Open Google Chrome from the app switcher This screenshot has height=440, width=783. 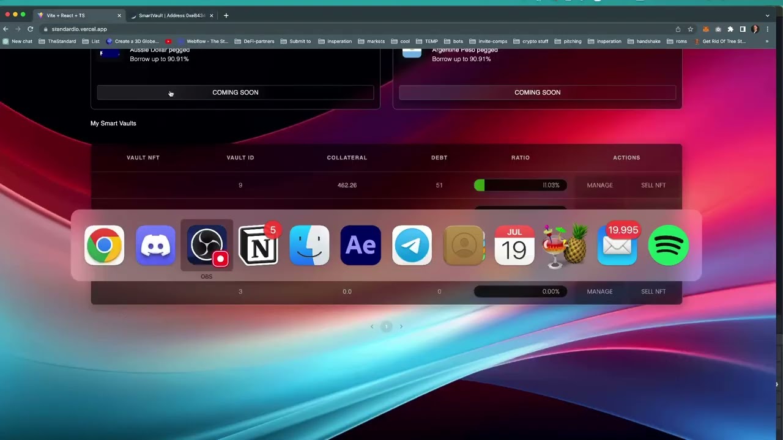104,246
